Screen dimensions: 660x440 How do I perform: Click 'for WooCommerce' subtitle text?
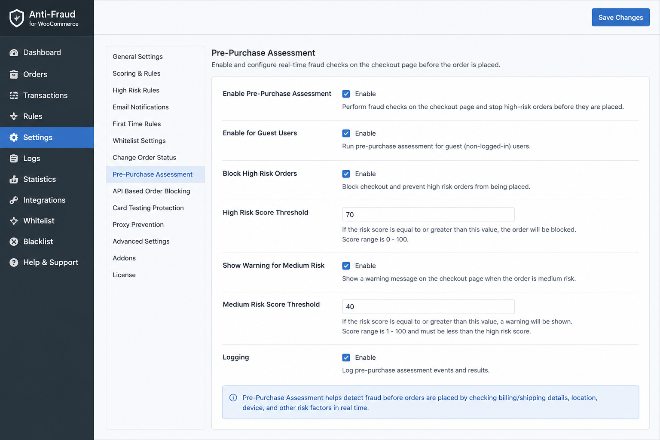[x=54, y=24]
